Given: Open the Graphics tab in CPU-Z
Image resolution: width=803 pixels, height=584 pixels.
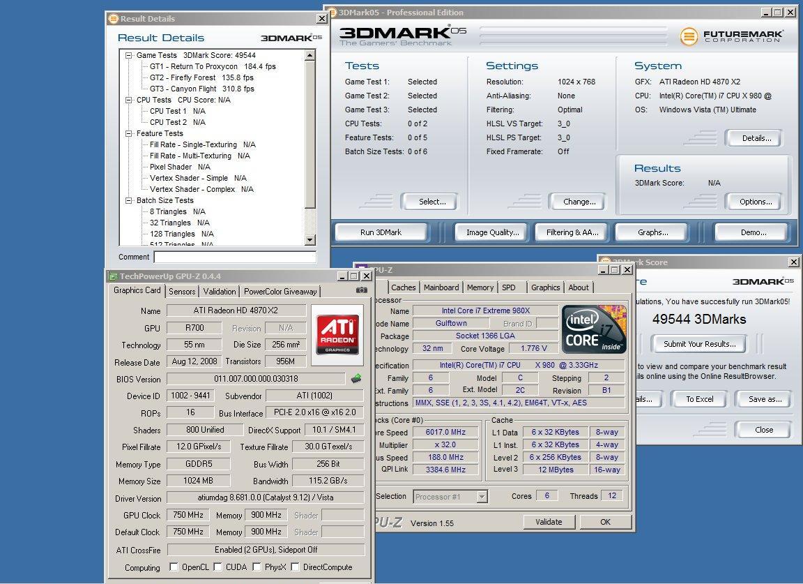Looking at the screenshot, I should [x=545, y=287].
